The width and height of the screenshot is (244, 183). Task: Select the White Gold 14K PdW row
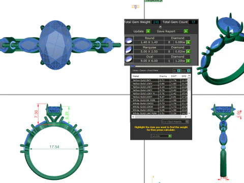[160, 113]
